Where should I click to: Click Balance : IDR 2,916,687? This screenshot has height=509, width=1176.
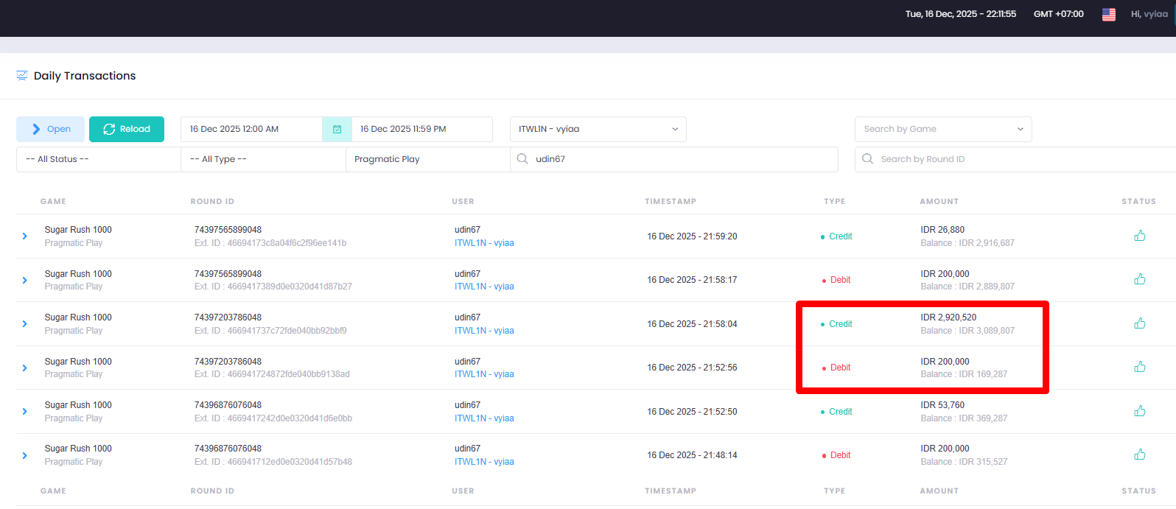pyautogui.click(x=967, y=243)
